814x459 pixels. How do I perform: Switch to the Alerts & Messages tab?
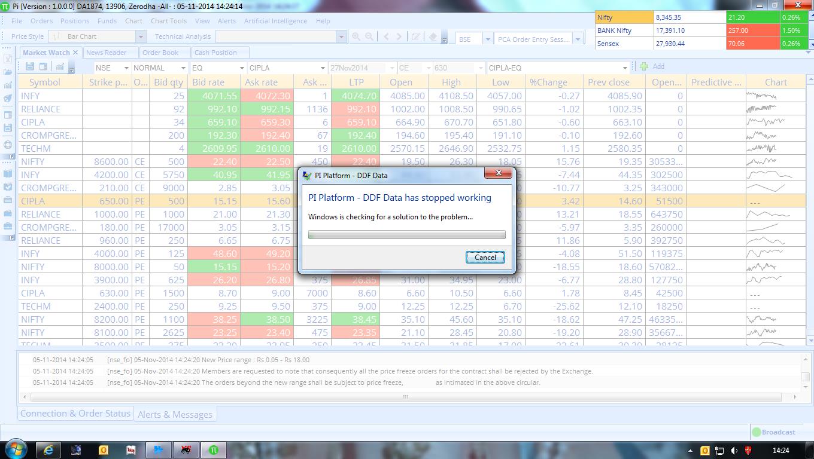[x=175, y=414]
